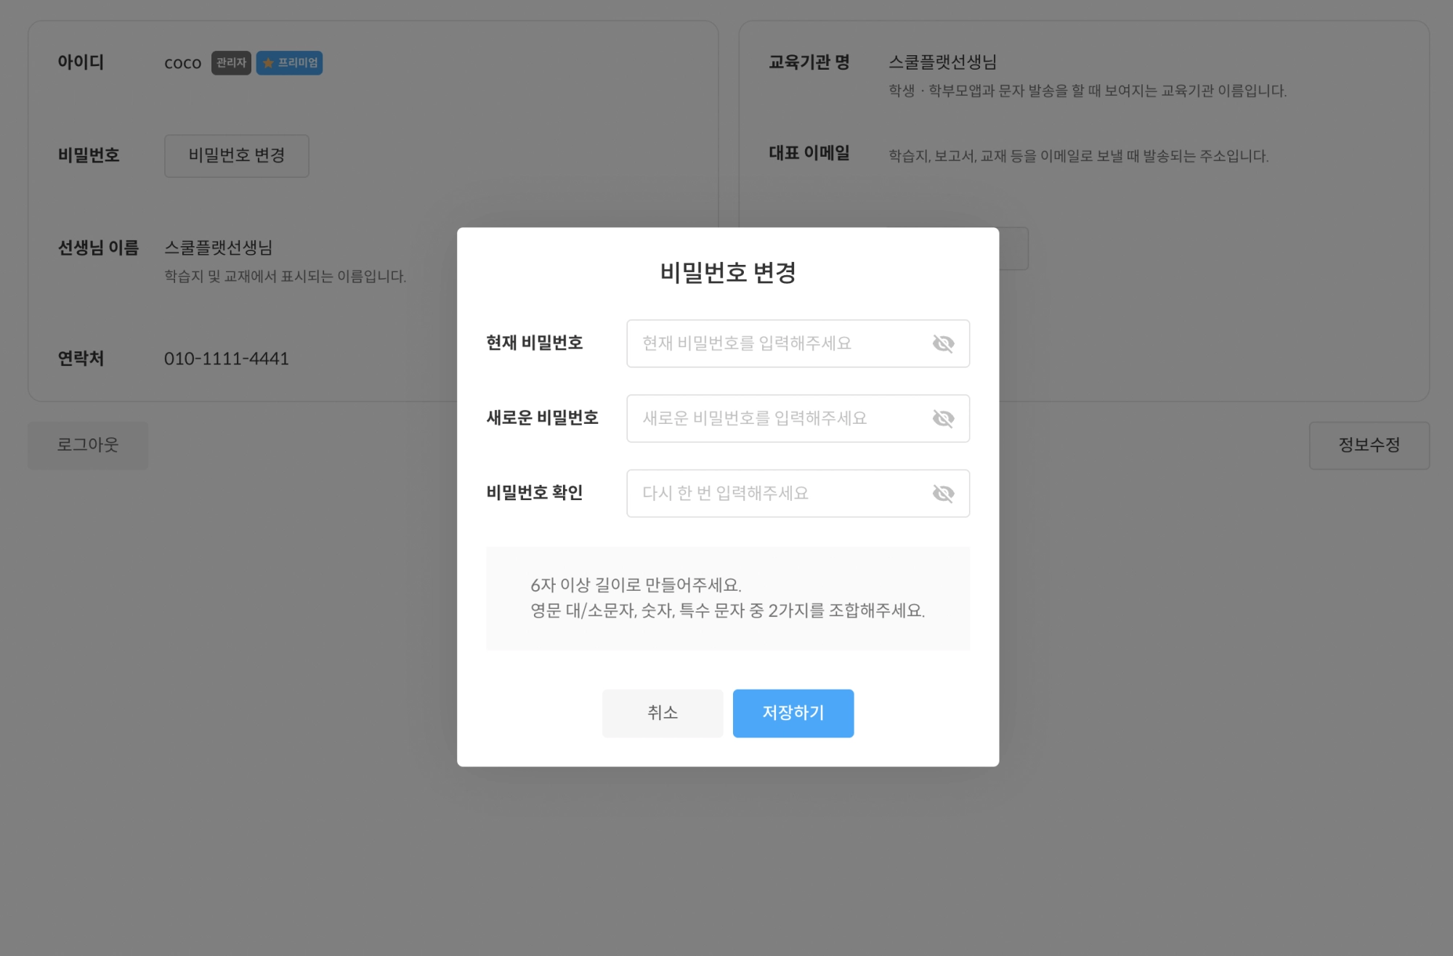This screenshot has height=956, width=1453.
Task: Click the 비밀번호 변경 button behind the dialog
Action: pos(236,155)
